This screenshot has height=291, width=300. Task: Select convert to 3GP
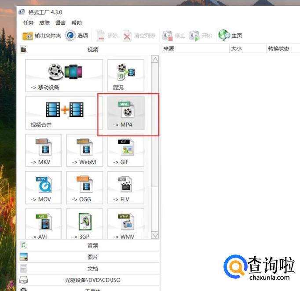[x=84, y=224]
